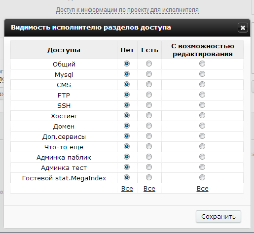
Task: Enable editing access for Админка паблик
Action: click(x=202, y=157)
